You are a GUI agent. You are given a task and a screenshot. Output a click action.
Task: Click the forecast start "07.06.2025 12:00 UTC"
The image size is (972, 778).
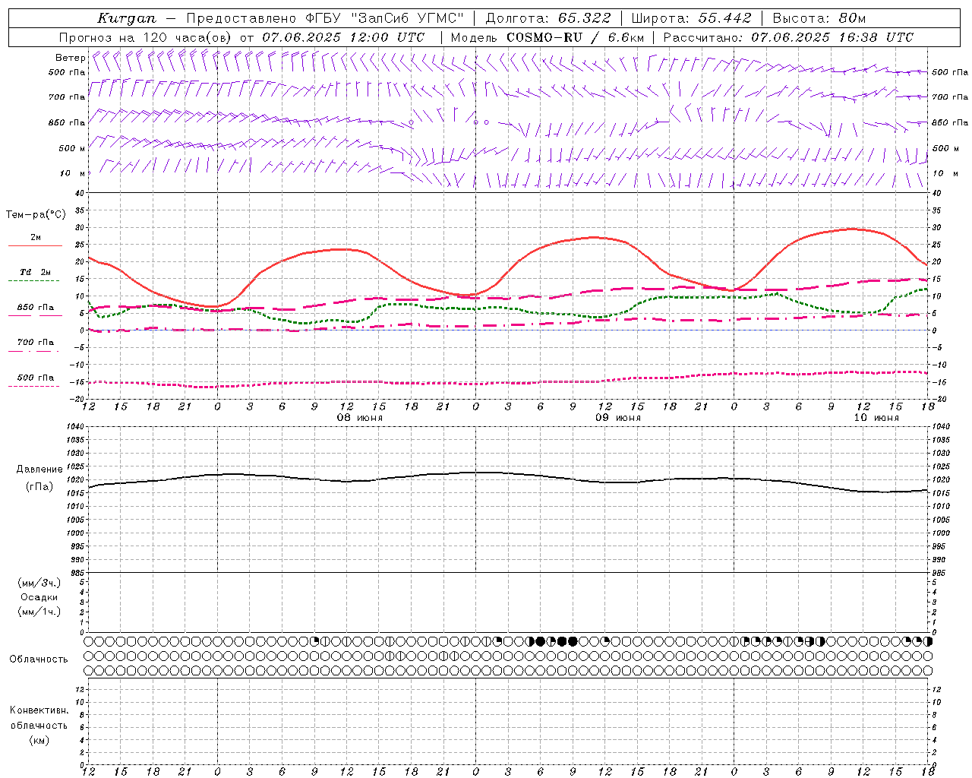tap(343, 37)
